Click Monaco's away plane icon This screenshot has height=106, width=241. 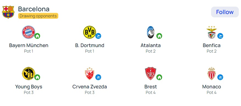(x=220, y=77)
